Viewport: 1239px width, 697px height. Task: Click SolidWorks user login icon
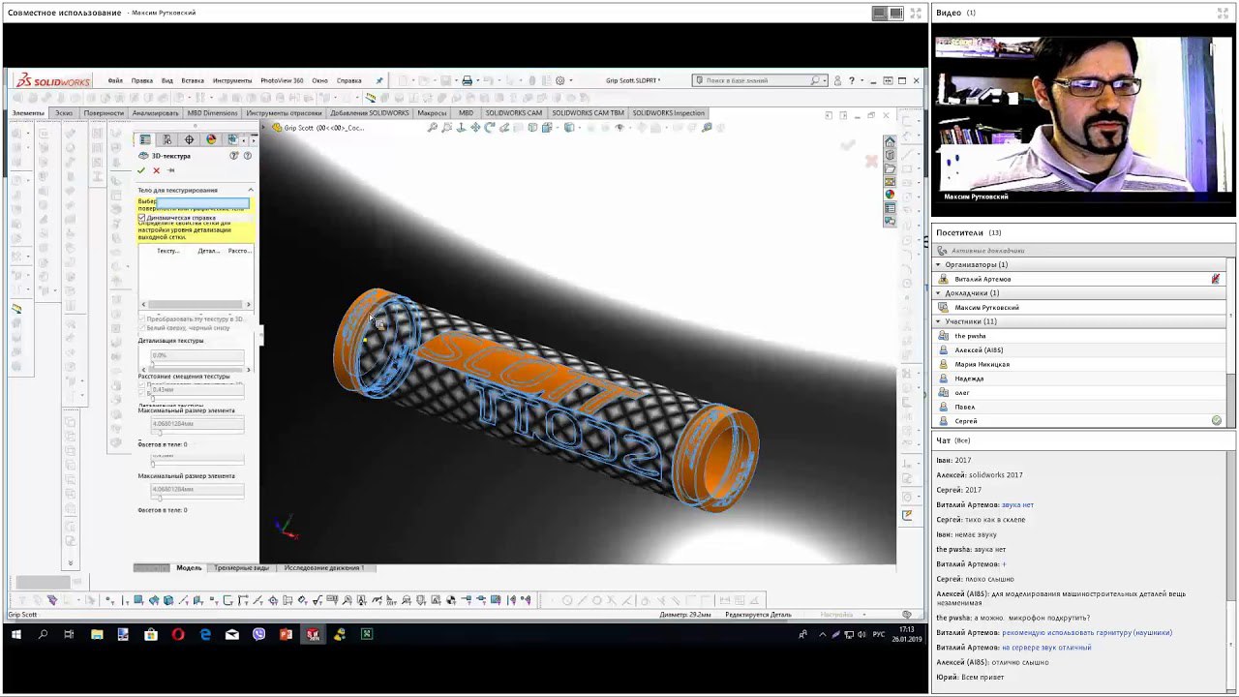click(x=838, y=80)
